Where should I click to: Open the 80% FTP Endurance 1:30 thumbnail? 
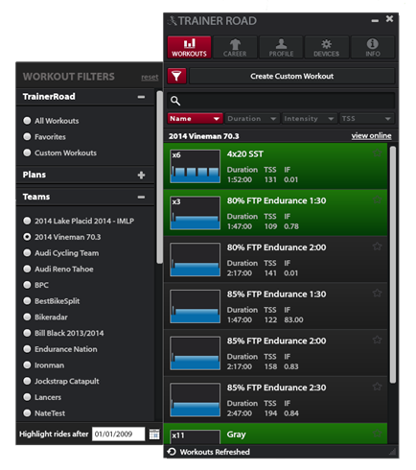point(195,213)
